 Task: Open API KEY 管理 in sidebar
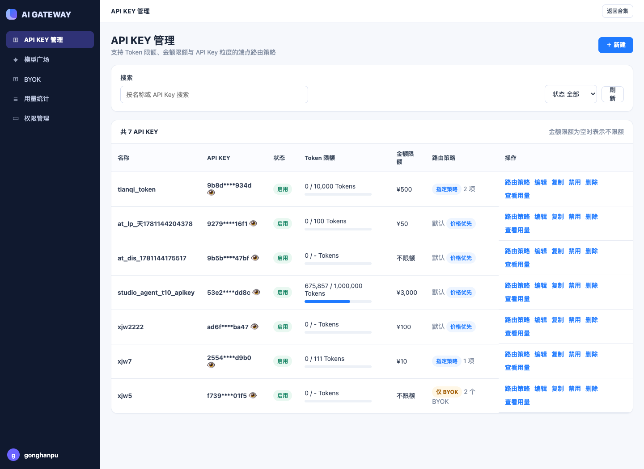pos(50,40)
